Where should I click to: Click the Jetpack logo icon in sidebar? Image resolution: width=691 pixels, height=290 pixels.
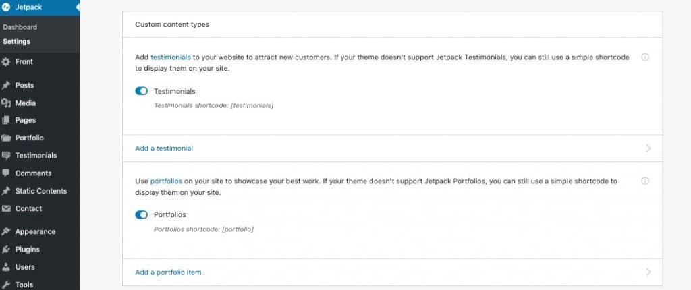click(6, 7)
